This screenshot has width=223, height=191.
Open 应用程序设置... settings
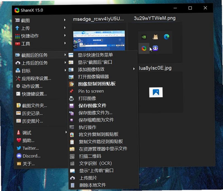[x=36, y=79]
